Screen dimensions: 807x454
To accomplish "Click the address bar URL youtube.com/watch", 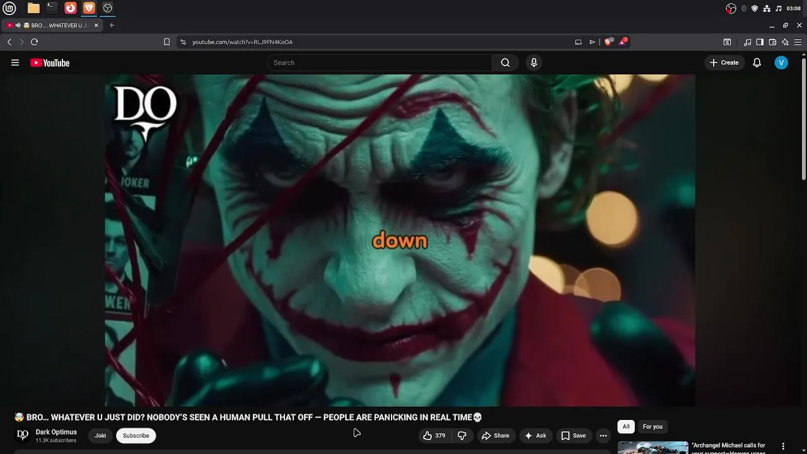I will click(242, 42).
